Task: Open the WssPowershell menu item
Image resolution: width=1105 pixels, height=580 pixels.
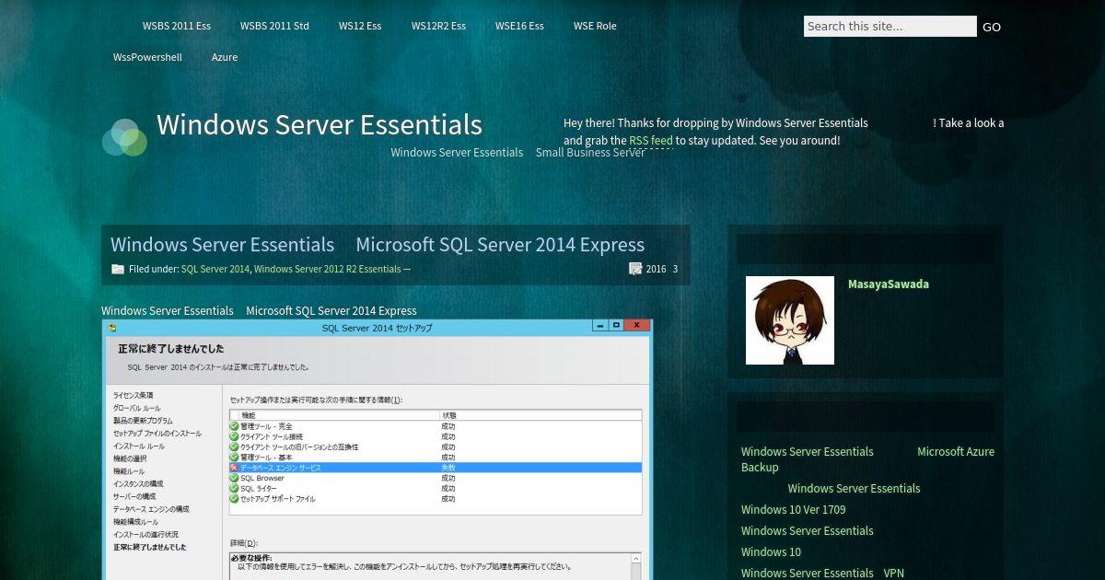Action: [x=147, y=57]
